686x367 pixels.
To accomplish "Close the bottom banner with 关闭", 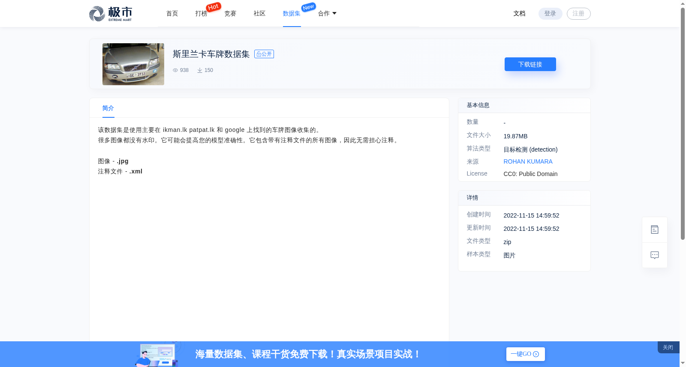I will [668, 347].
